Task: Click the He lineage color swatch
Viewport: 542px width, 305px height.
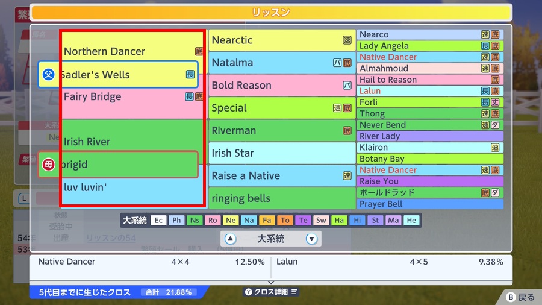Action: click(411, 220)
